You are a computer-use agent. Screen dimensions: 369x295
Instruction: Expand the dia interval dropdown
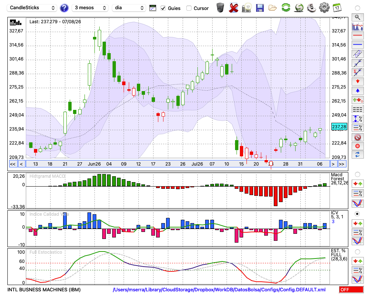point(129,8)
